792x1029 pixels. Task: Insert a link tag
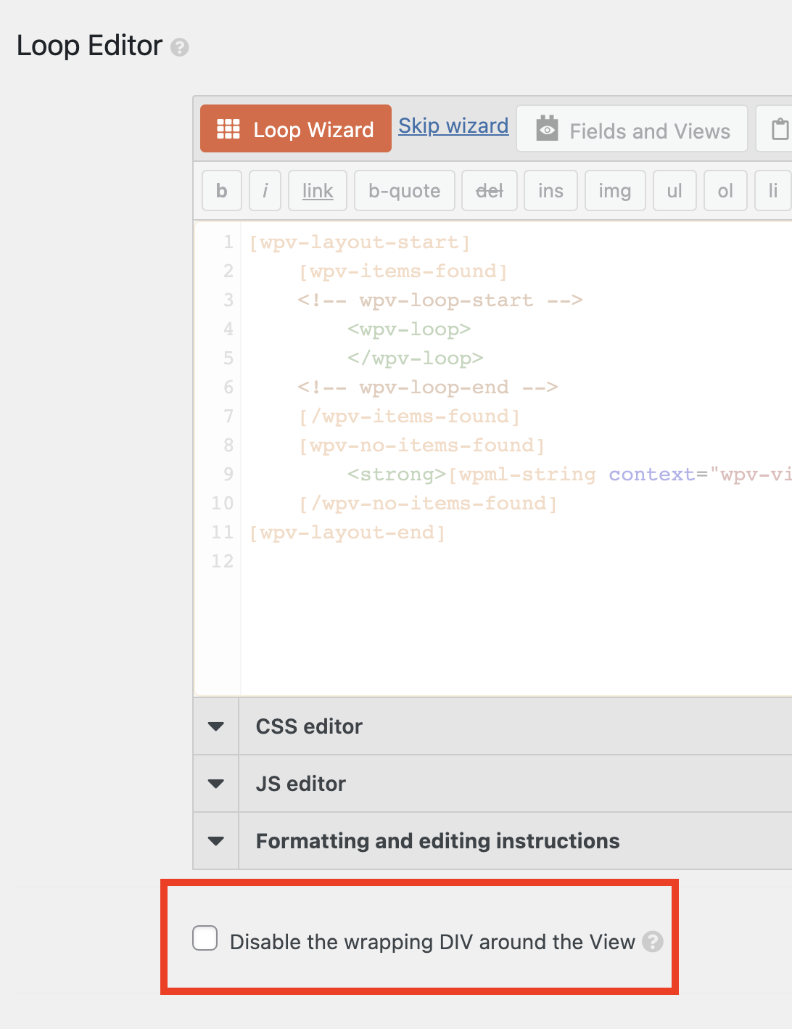click(x=318, y=190)
